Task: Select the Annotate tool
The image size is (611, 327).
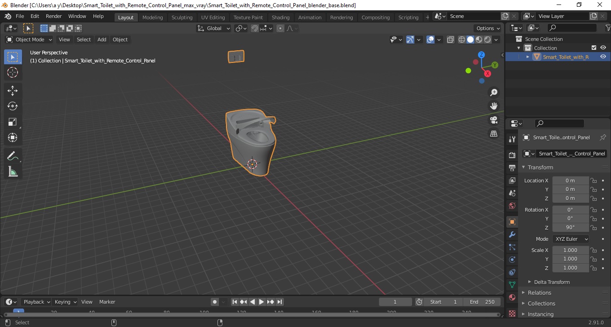Action: [13, 156]
